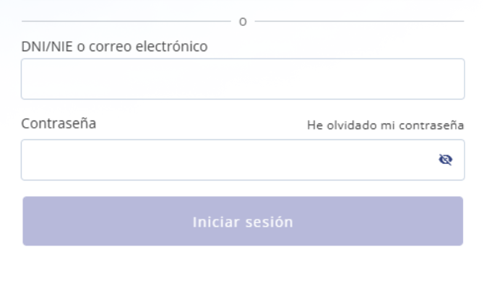Tap the He olvidado mi contraseña text
The width and height of the screenshot is (484, 291).
tap(385, 124)
